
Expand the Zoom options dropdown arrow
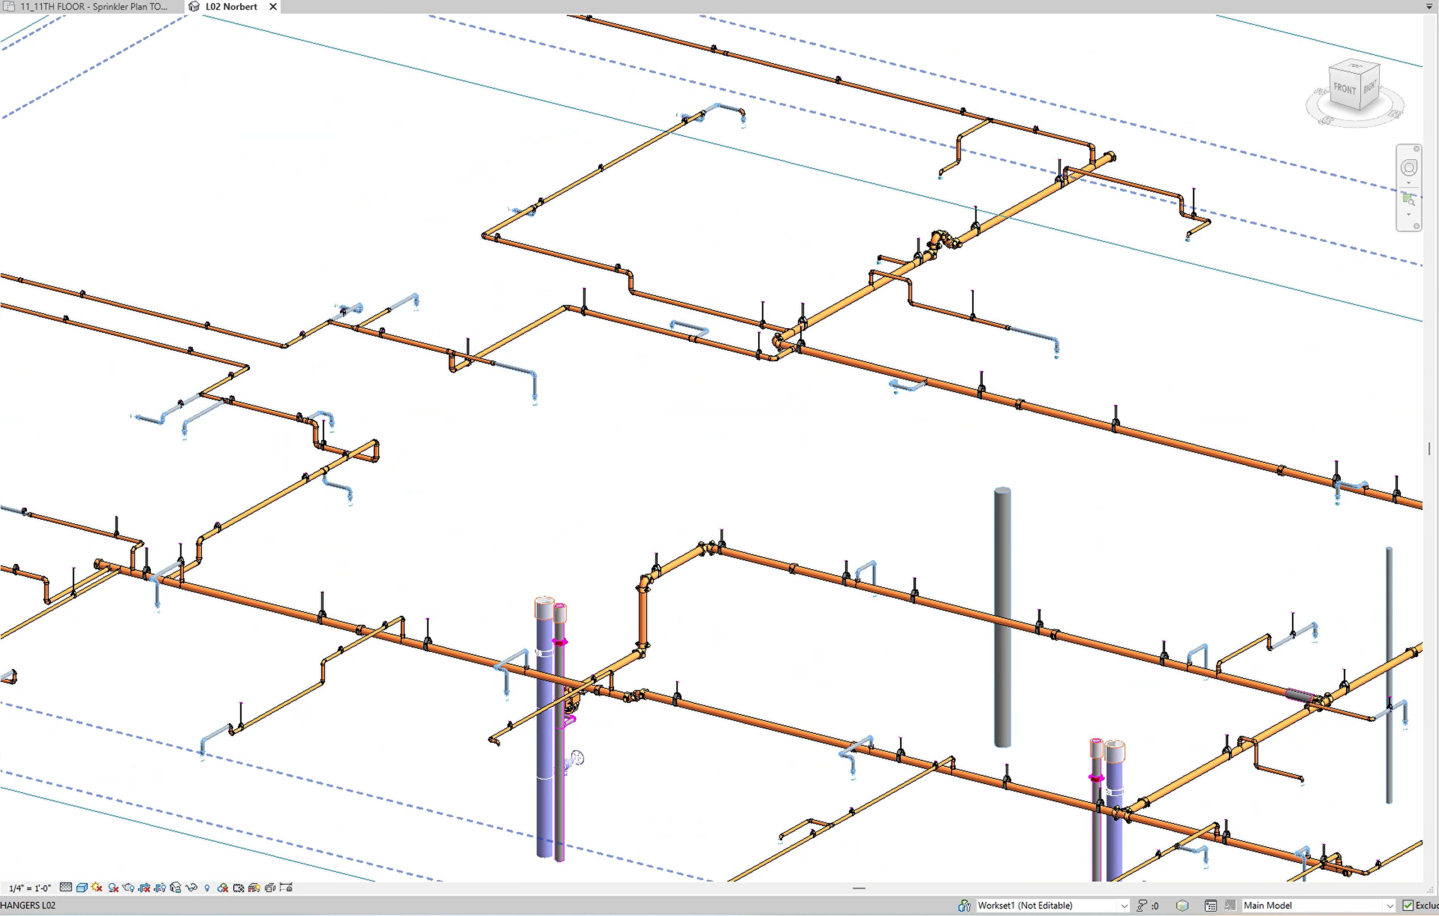(x=1409, y=215)
